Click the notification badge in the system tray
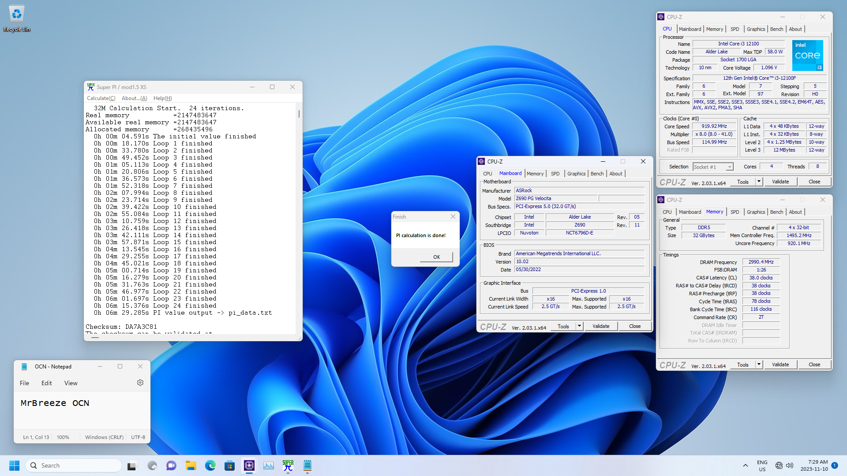Screen dimensions: 847x476 click(x=835, y=465)
